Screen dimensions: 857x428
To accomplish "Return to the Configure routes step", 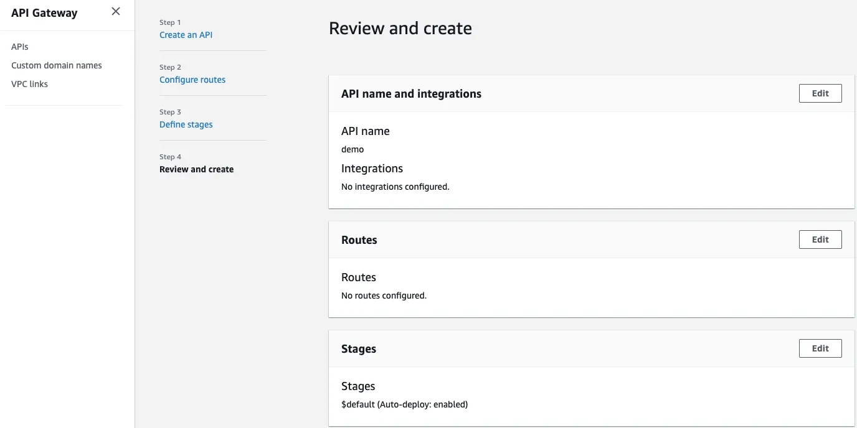I will 192,79.
